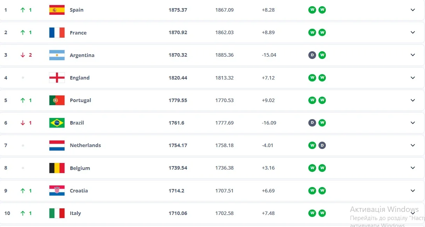This screenshot has width=425, height=227.
Task: Click Argentina's draw result badge
Action: coord(312,55)
